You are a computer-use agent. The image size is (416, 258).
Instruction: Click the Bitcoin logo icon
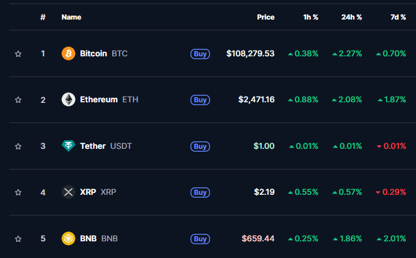coord(68,53)
